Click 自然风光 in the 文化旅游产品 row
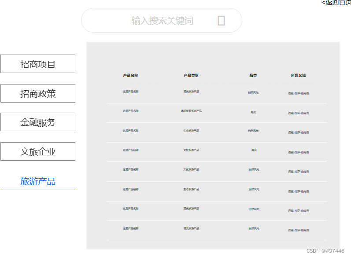The image size is (351, 257). click(x=254, y=169)
